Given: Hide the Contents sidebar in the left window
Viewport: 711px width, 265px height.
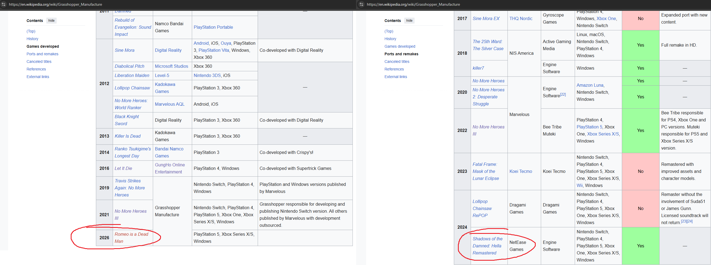Looking at the screenshot, I should click(x=51, y=20).
